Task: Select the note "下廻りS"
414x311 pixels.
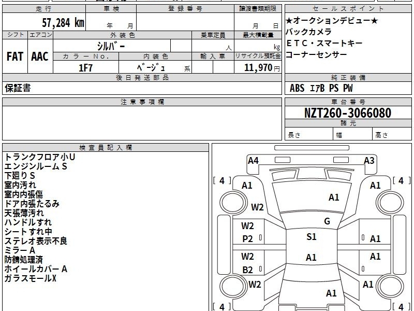Action: tap(20, 176)
